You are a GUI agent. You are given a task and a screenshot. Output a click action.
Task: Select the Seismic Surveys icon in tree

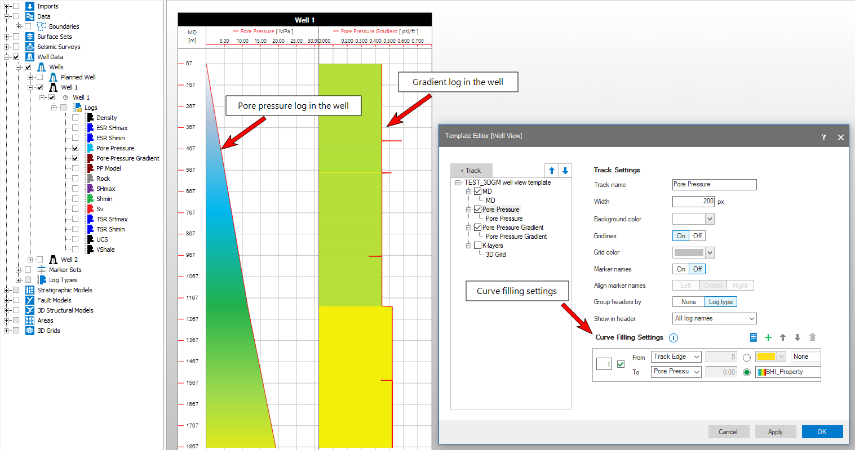(30, 47)
